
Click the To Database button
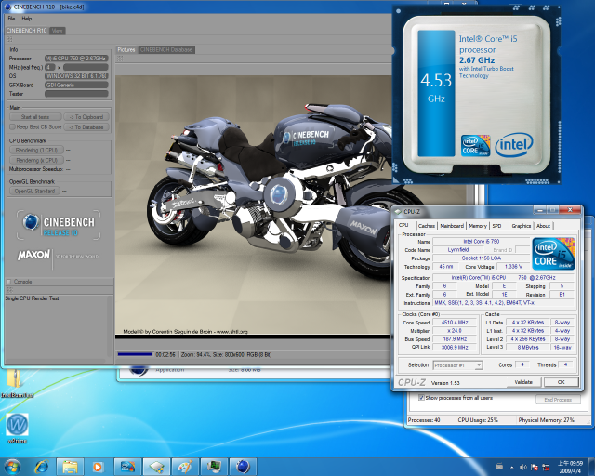(86, 127)
